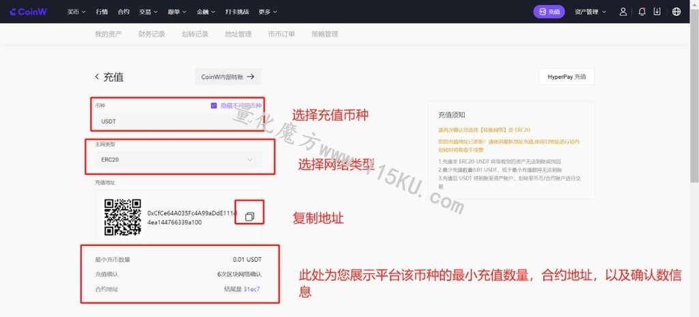Expand the 资产管理 menu
The image size is (699, 317).
590,12
